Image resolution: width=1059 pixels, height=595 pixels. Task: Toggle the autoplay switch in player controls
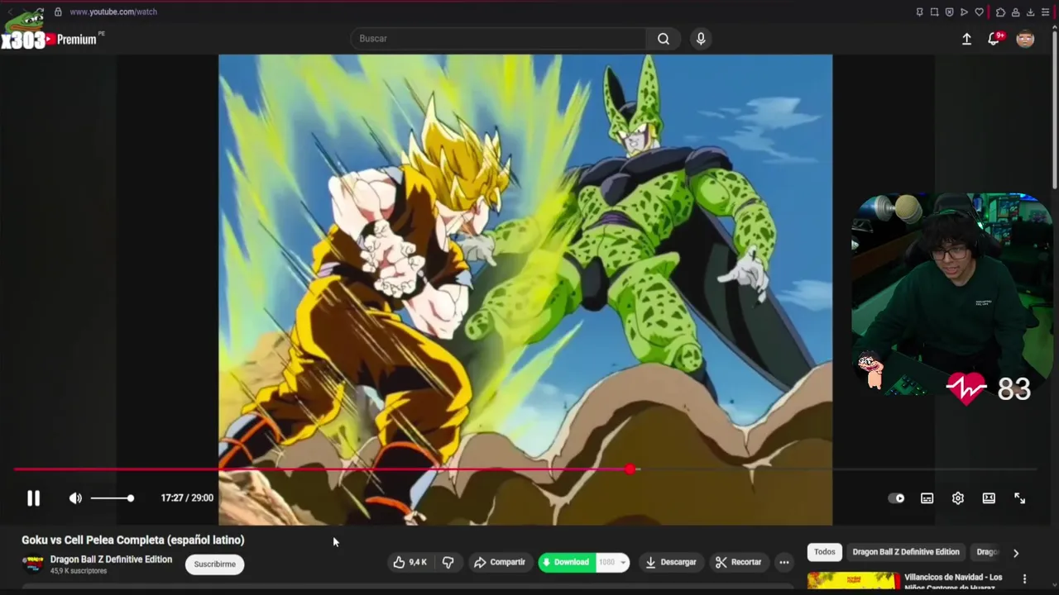[x=896, y=498]
